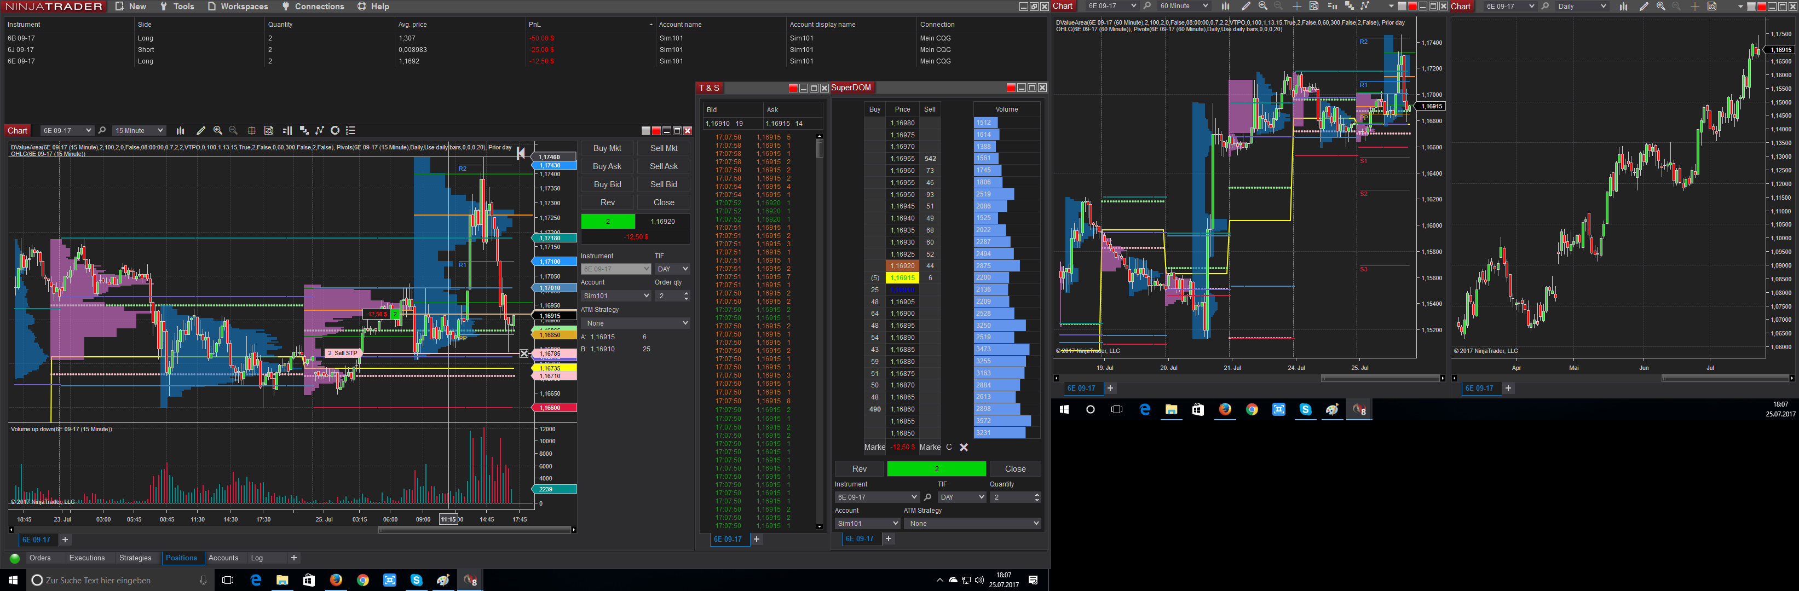Viewport: 1799px width, 591px height.
Task: Zoom out on the 15 Minute chart
Action: [234, 130]
